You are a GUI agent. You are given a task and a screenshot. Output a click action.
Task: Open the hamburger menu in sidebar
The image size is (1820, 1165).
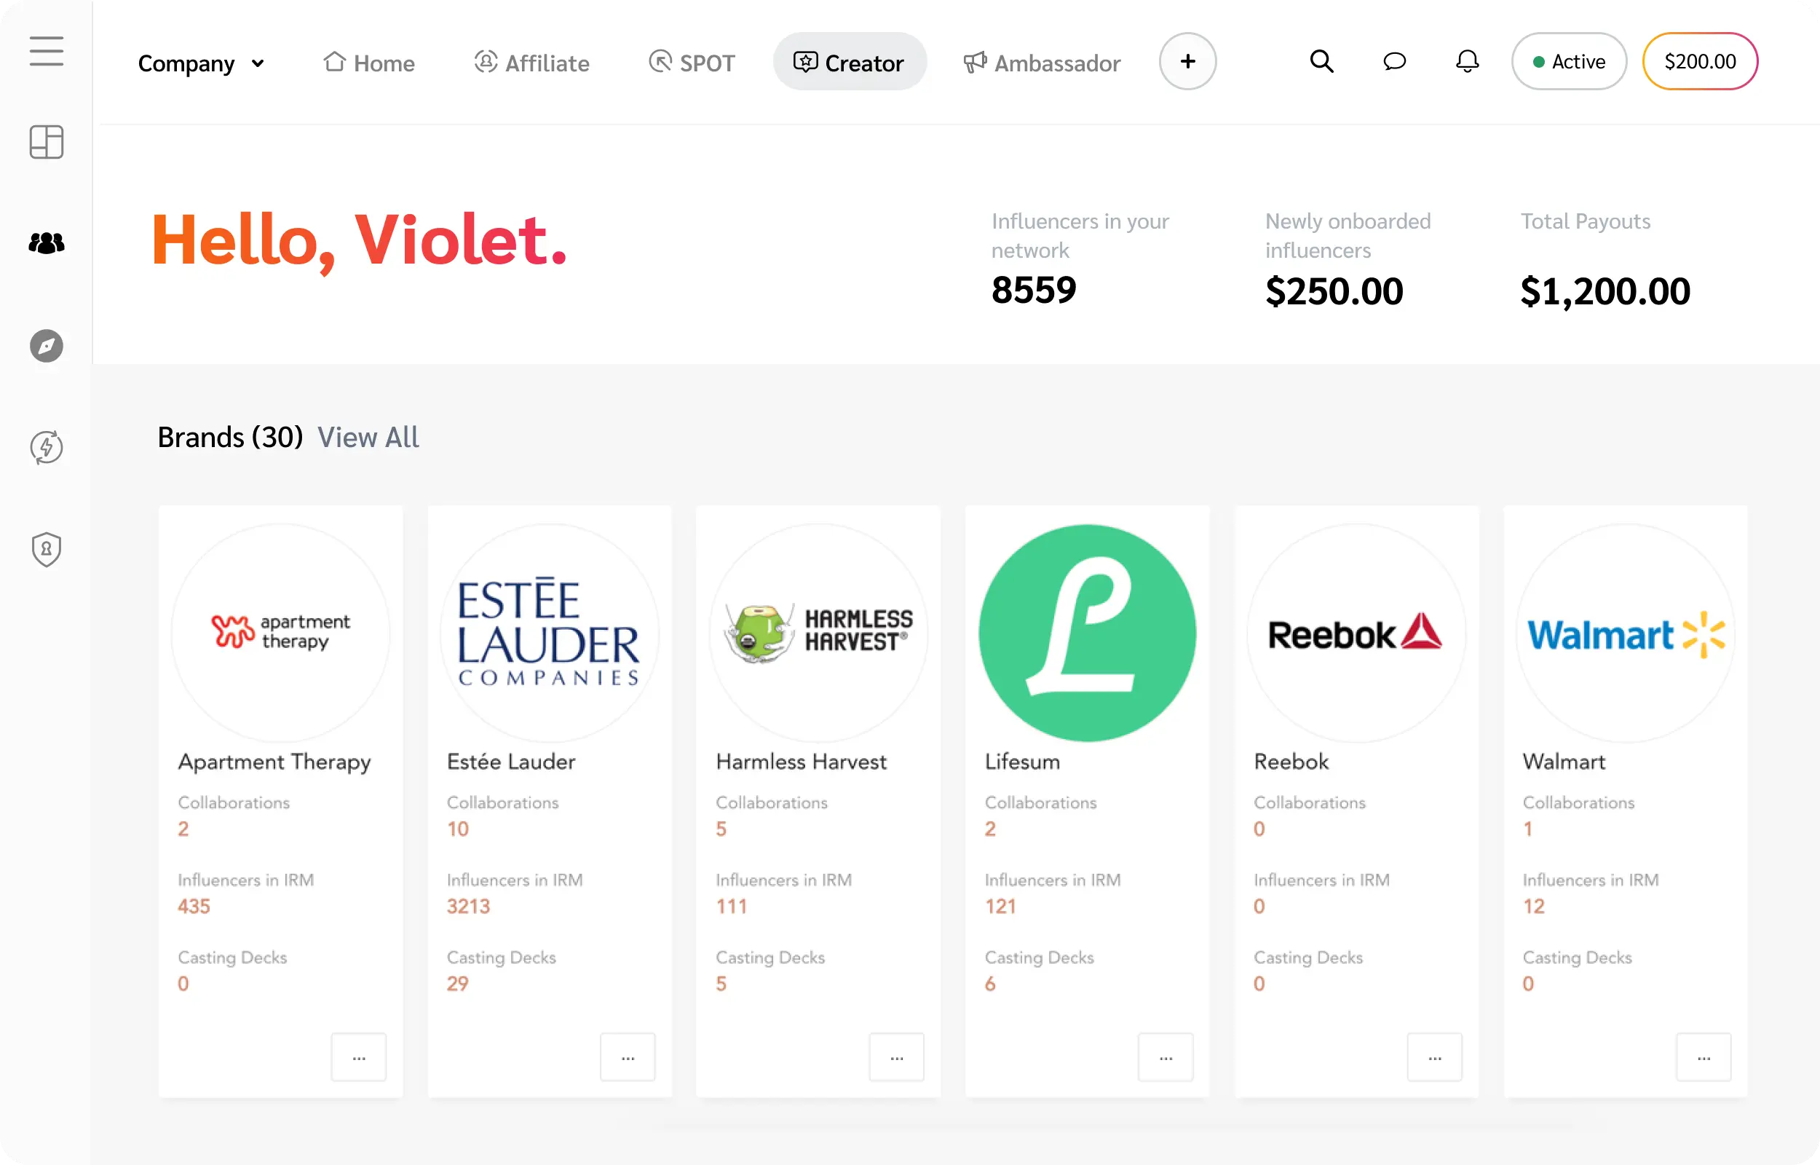click(46, 52)
